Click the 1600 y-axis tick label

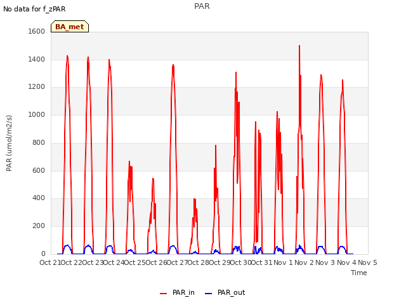[37, 31]
